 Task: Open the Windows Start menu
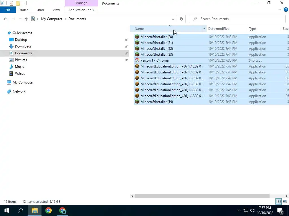[x=7, y=210]
